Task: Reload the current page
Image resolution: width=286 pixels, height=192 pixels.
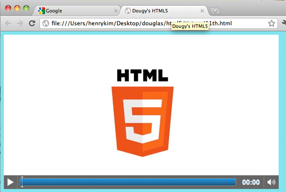Action: (32, 23)
